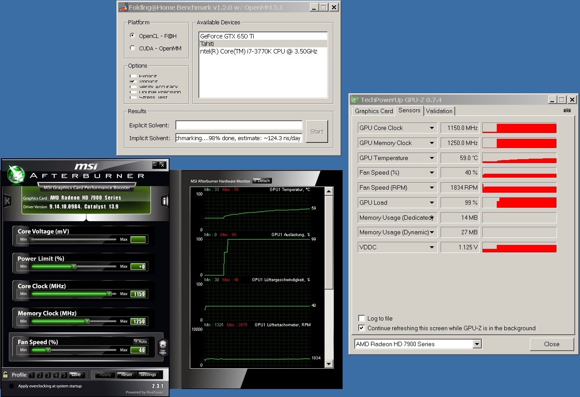This screenshot has width=580, height=397.
Task: Click the hardware monitor scroll-up arrow
Action: coord(329,191)
